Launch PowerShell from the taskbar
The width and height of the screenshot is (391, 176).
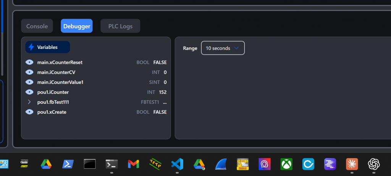68,164
